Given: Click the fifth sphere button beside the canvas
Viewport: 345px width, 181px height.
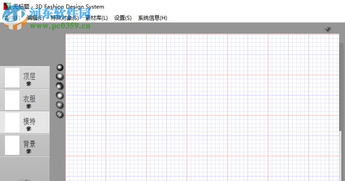Looking at the screenshot, I should 60,105.
